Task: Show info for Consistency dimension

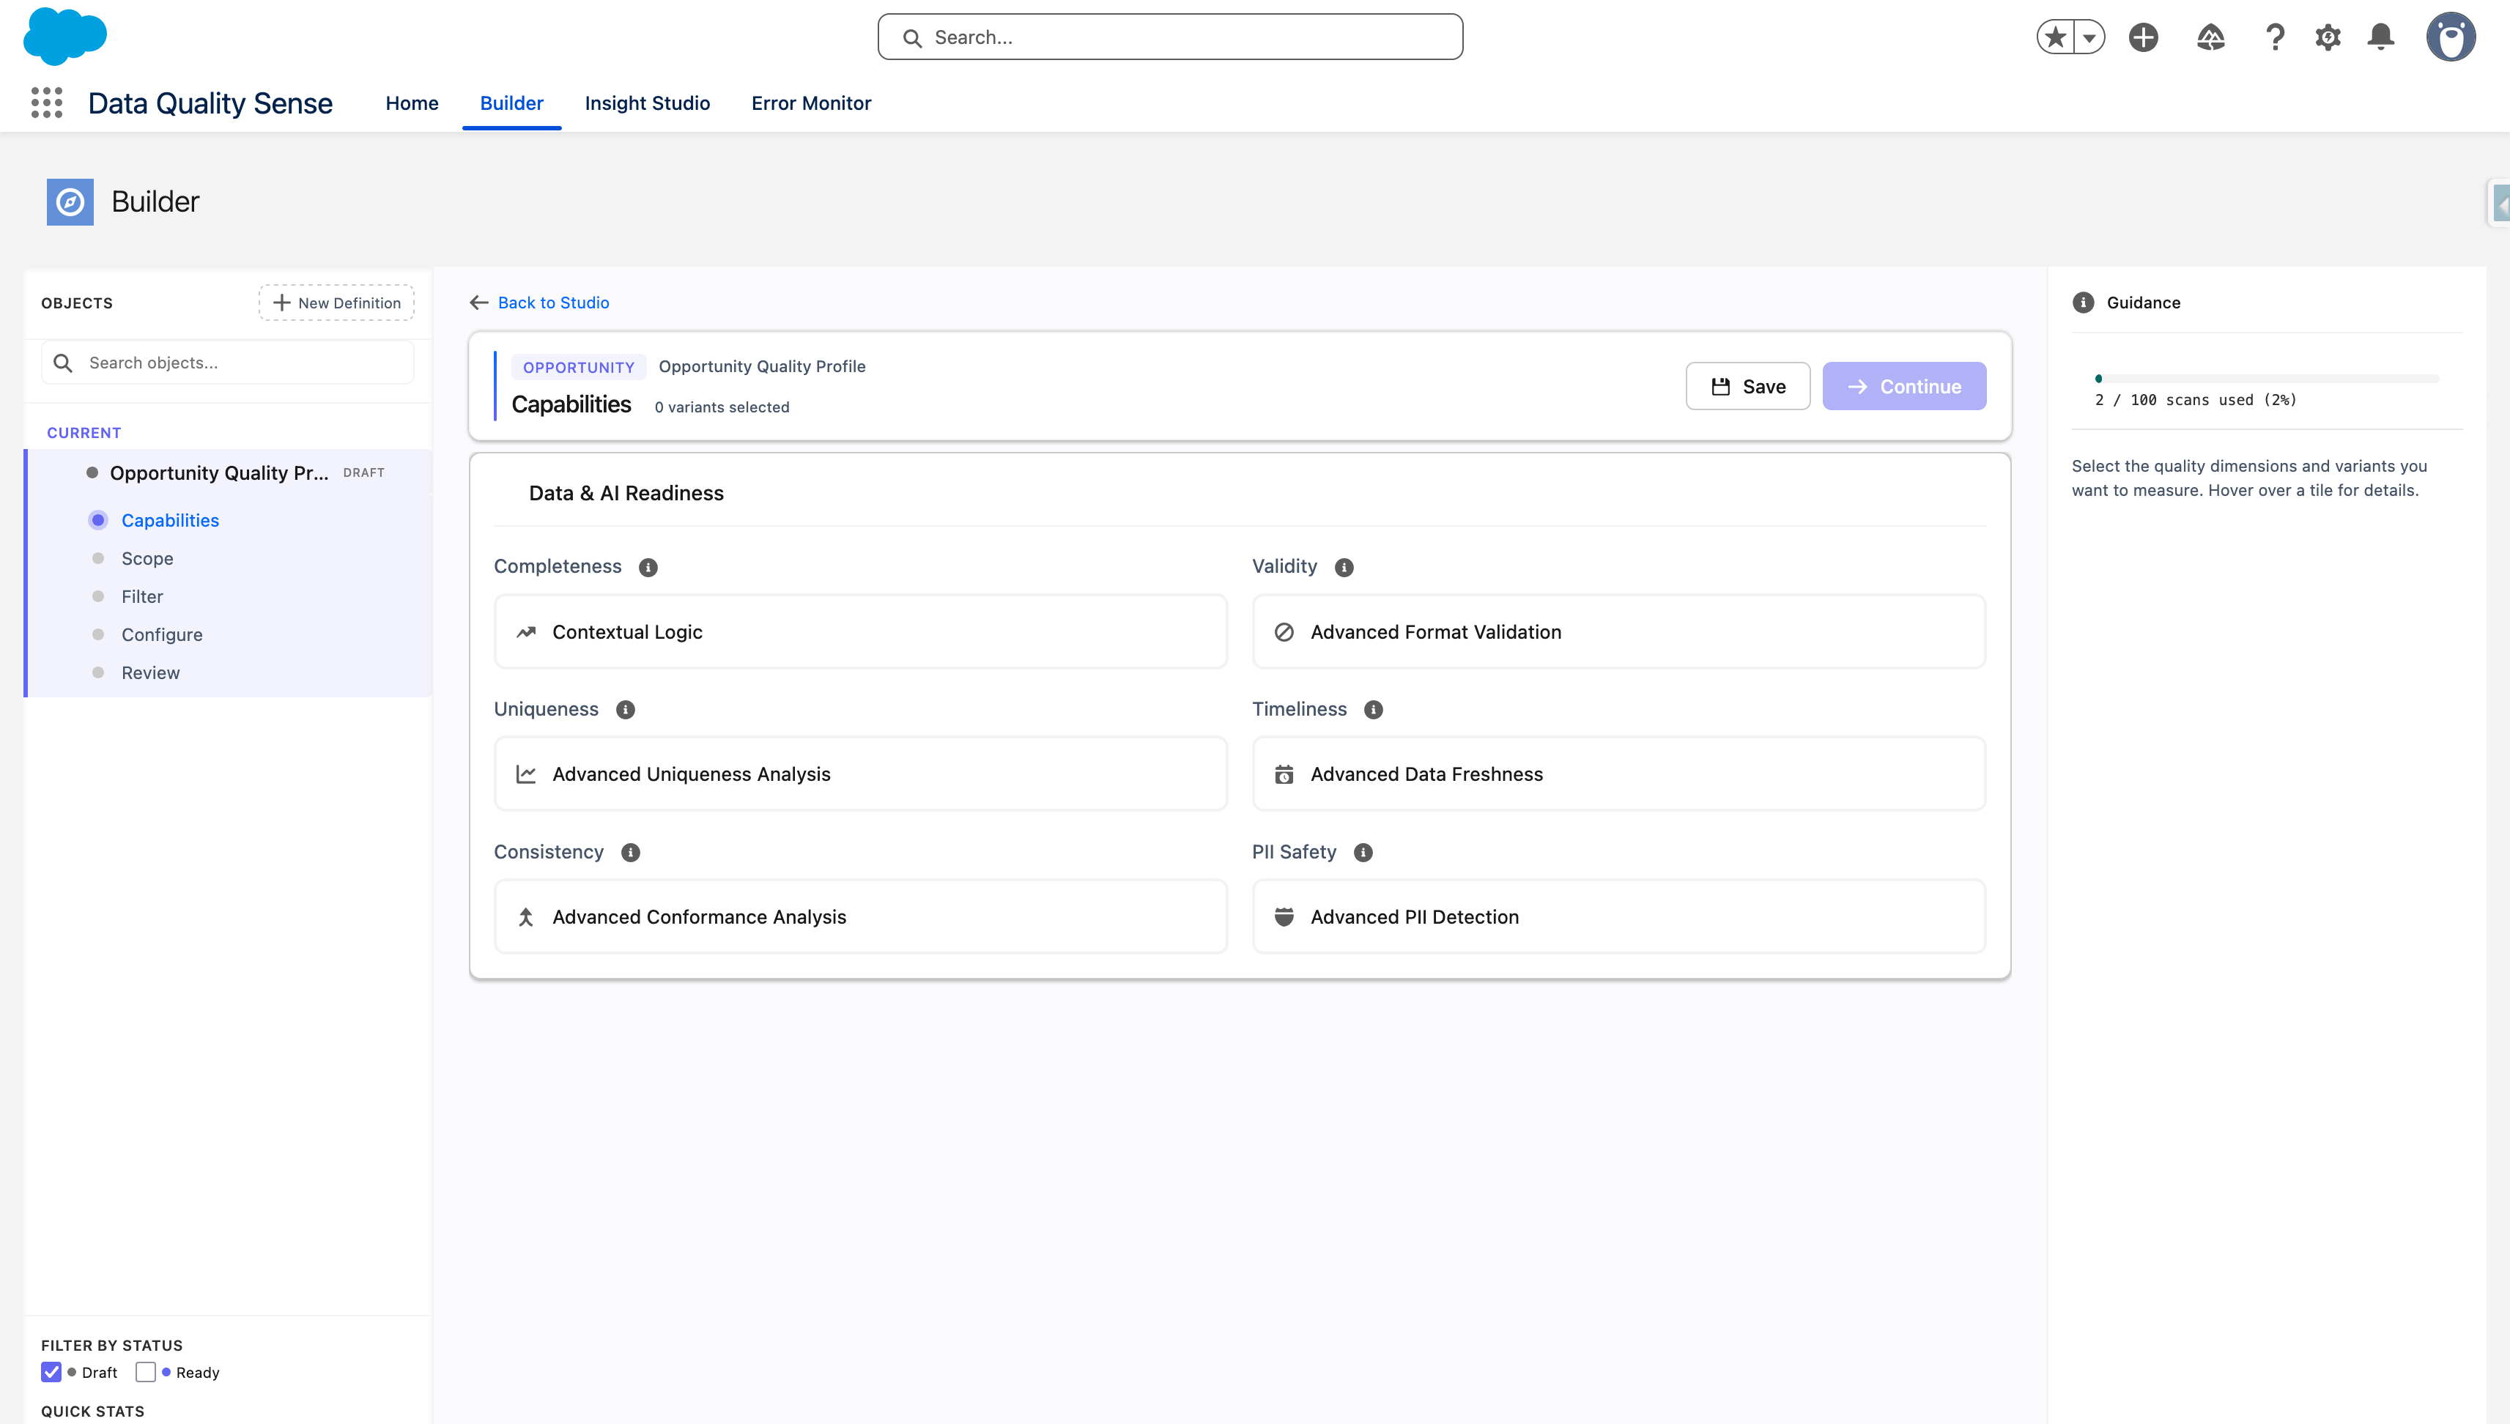Action: (631, 853)
